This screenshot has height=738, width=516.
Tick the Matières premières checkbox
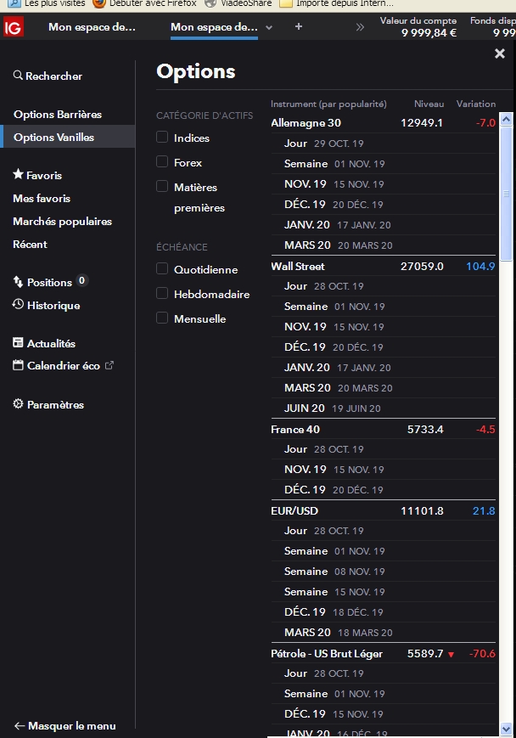[162, 186]
